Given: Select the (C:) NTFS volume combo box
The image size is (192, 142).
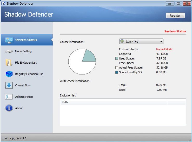Looking at the screenshot, I should [x=141, y=42].
